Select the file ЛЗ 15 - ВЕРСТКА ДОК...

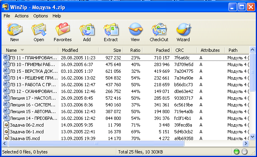pos(34,71)
